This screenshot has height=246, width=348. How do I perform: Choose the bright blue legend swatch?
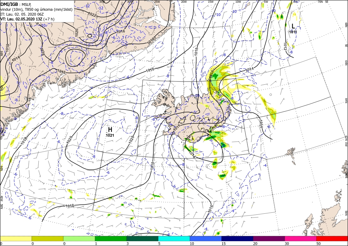pos(206,238)
